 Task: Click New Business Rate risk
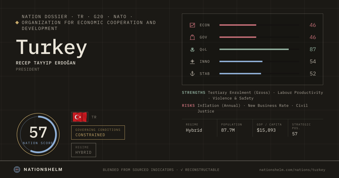pyautogui.click(x=268, y=106)
